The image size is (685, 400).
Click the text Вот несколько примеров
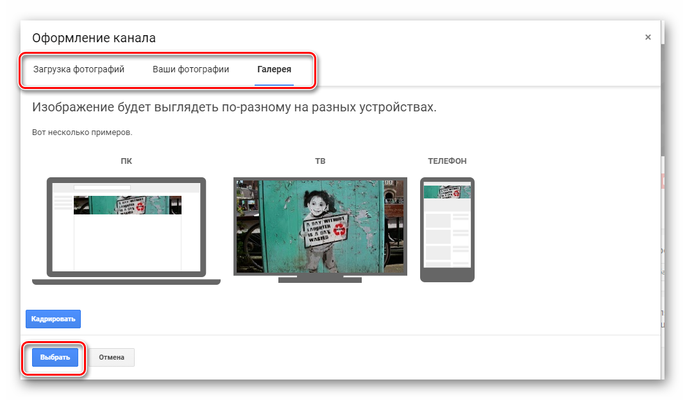[82, 132]
